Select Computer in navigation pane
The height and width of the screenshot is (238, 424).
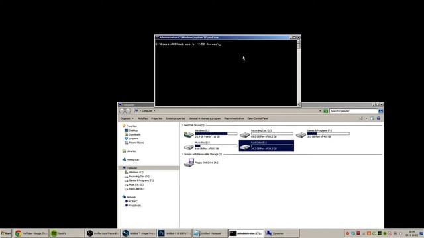(132, 168)
